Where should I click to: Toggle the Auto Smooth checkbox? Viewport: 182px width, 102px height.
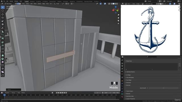tap(147, 88)
